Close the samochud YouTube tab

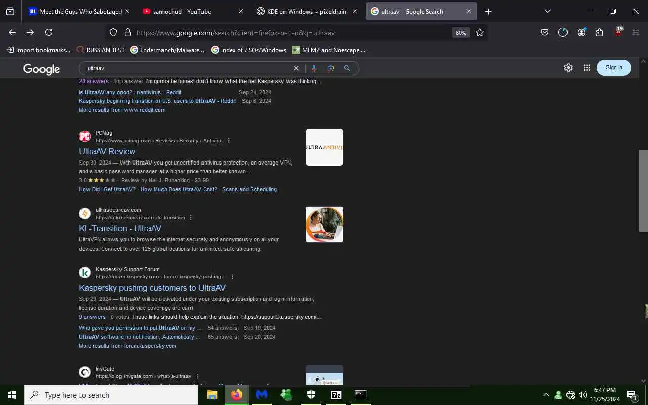[x=241, y=11]
